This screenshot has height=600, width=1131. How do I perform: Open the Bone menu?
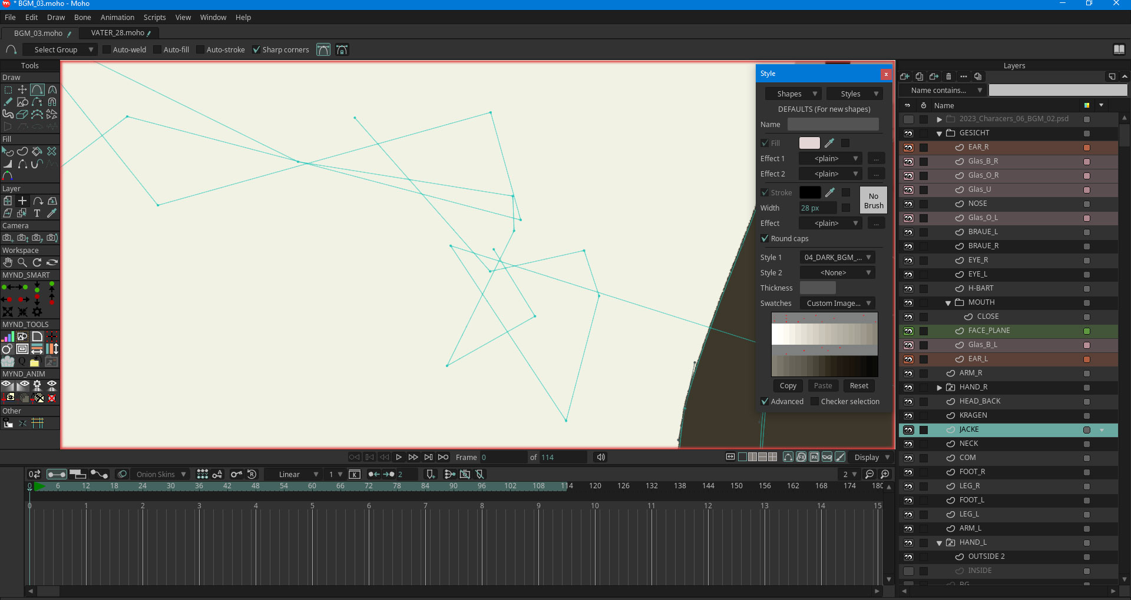coord(82,17)
